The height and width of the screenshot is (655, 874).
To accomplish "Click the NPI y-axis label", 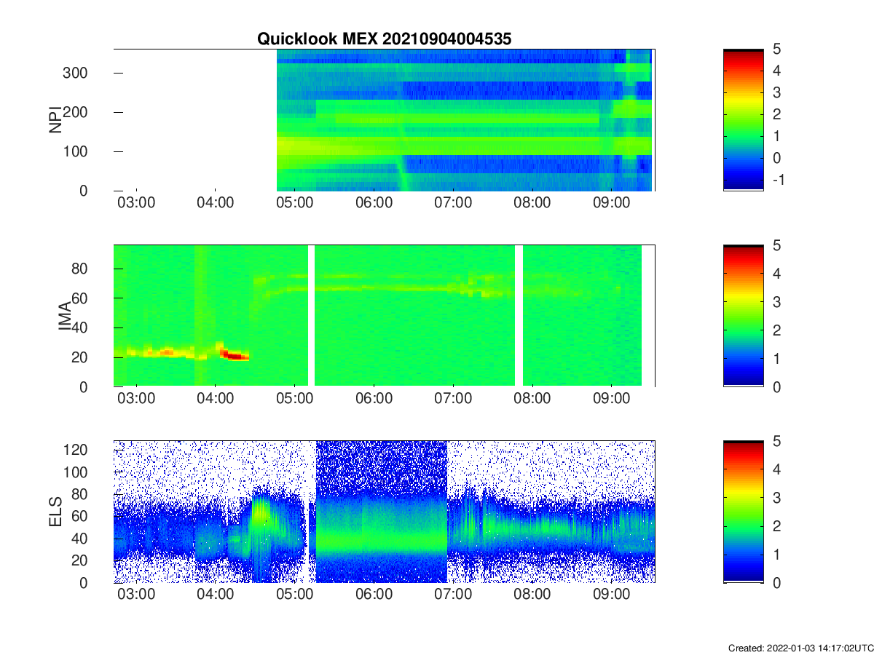I will coord(55,119).
